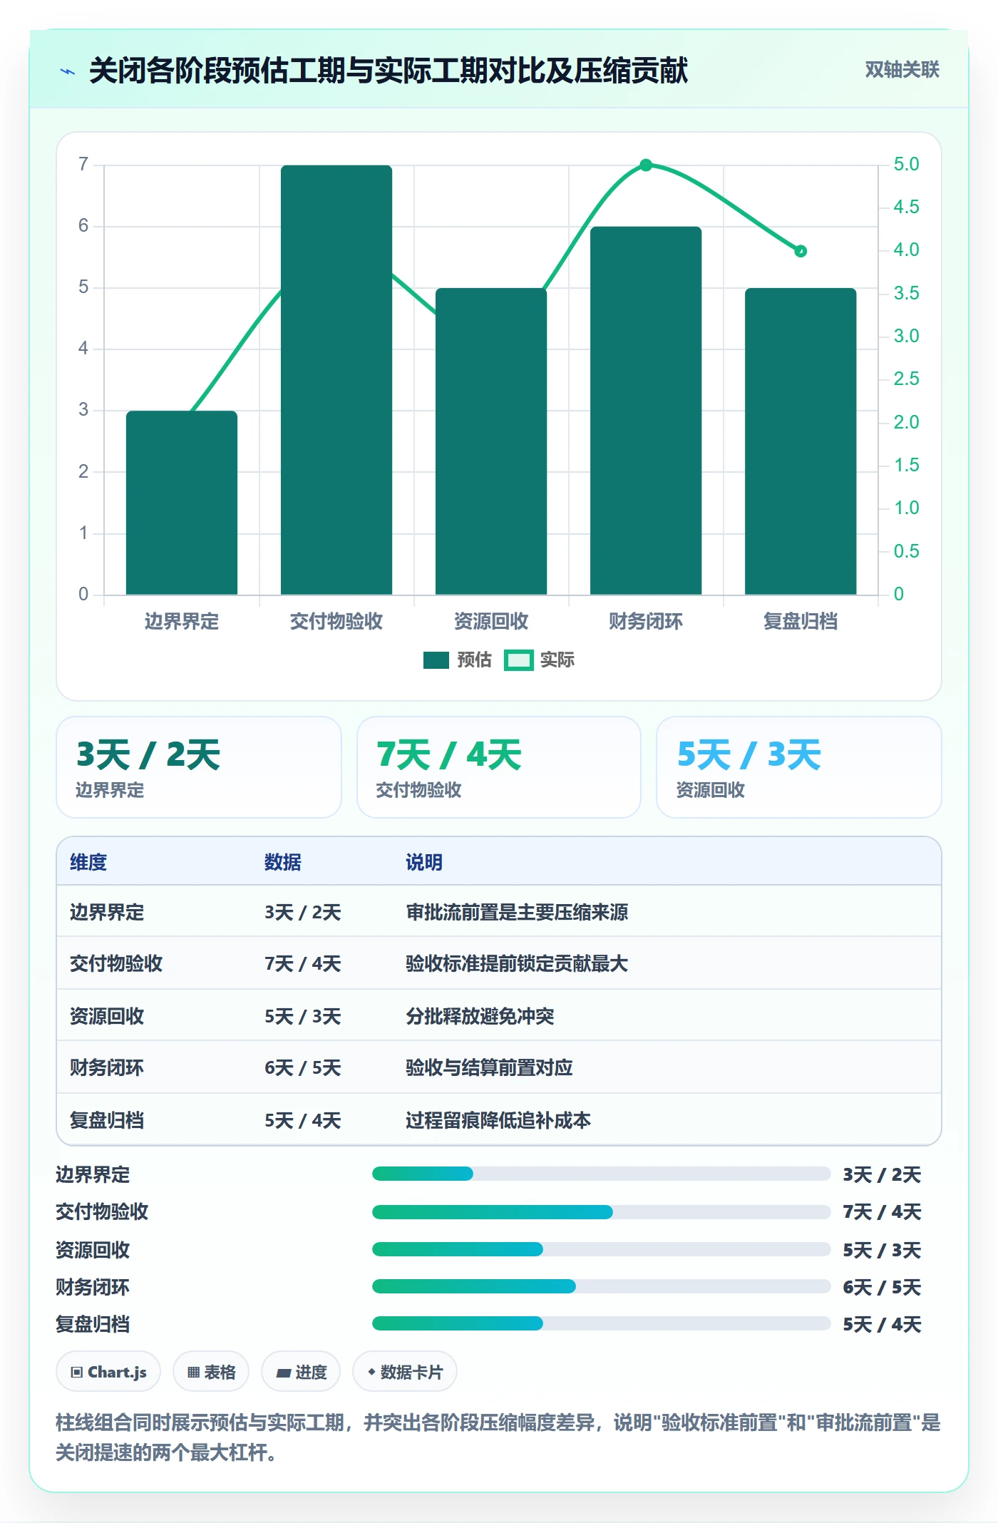The width and height of the screenshot is (998, 1523).
Task: Open the 3天 / 2天 边界界定 card
Action: tap(199, 767)
